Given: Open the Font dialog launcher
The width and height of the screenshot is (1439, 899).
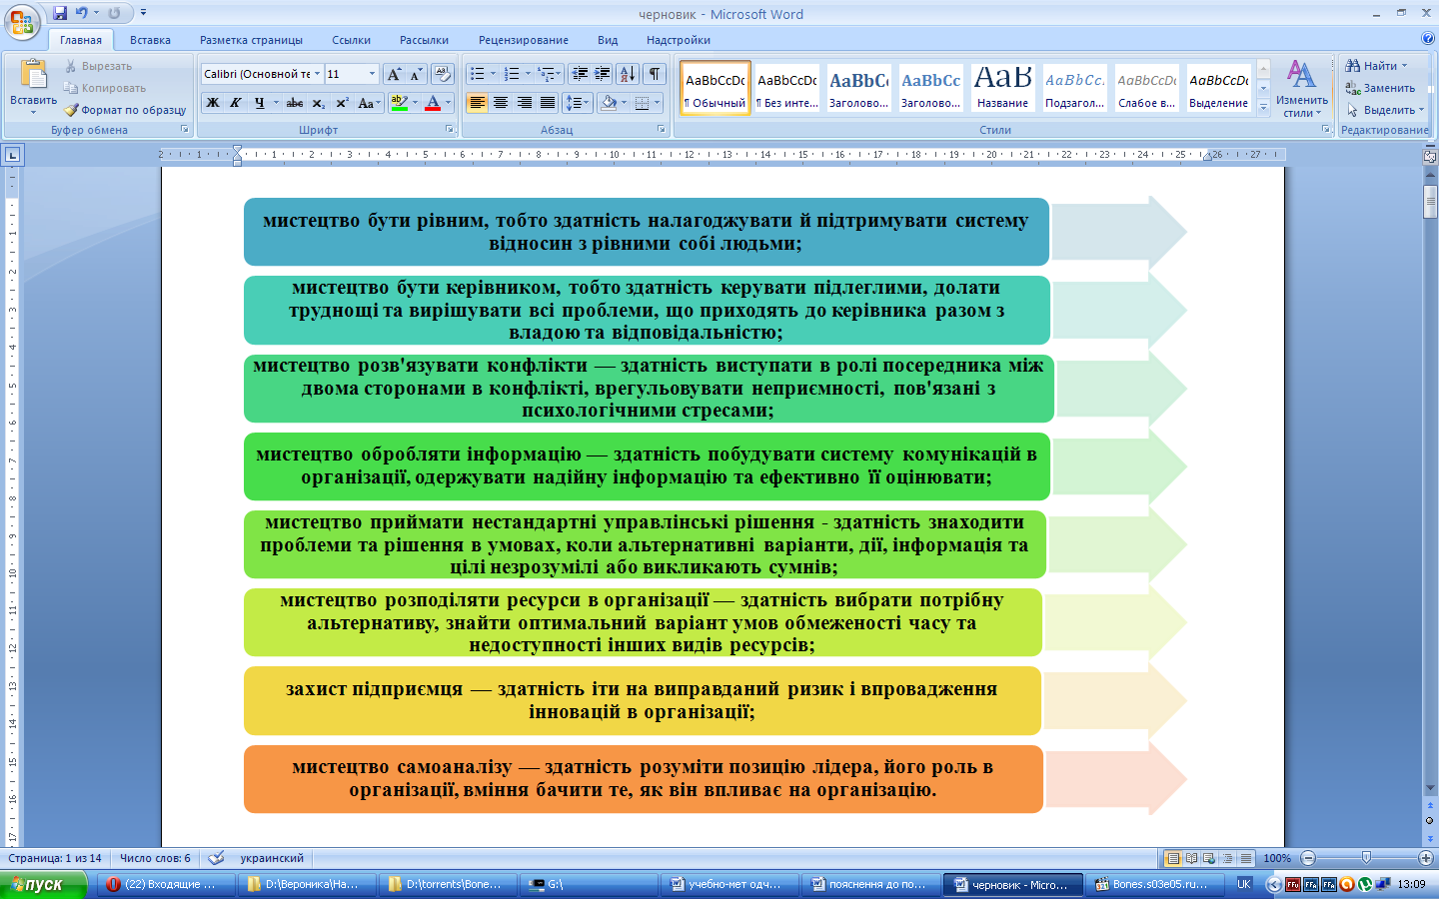Looking at the screenshot, I should (x=451, y=130).
